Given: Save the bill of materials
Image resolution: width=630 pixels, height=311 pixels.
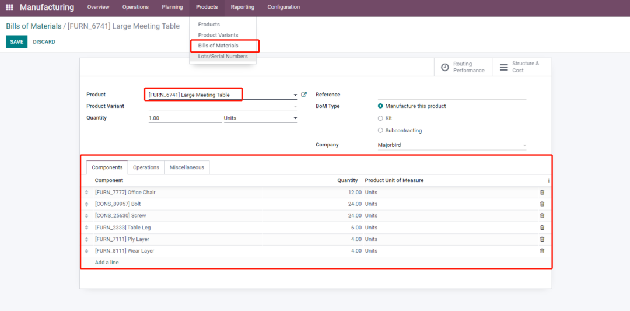Looking at the screenshot, I should click(x=16, y=42).
